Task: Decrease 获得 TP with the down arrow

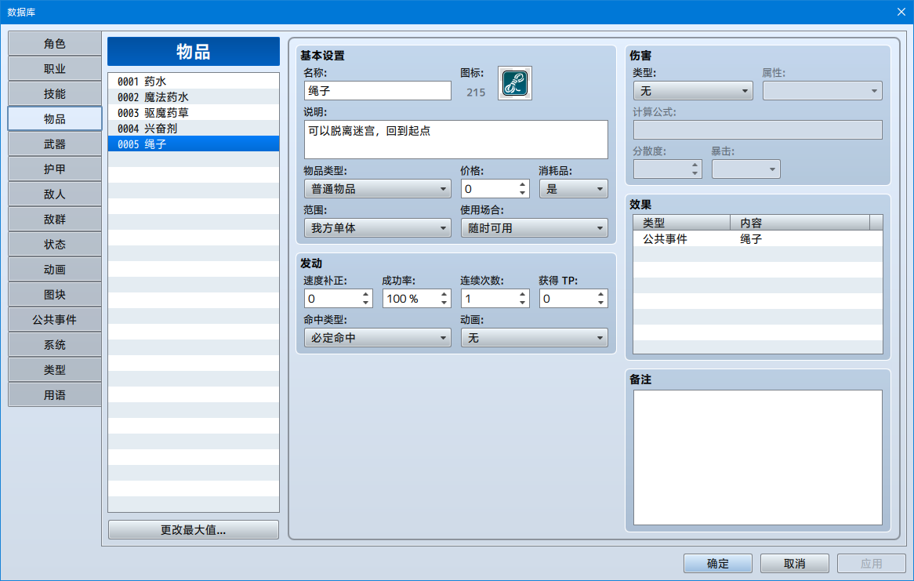Action: pyautogui.click(x=600, y=303)
